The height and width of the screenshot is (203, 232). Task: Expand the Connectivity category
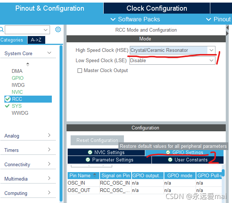coord(49,164)
